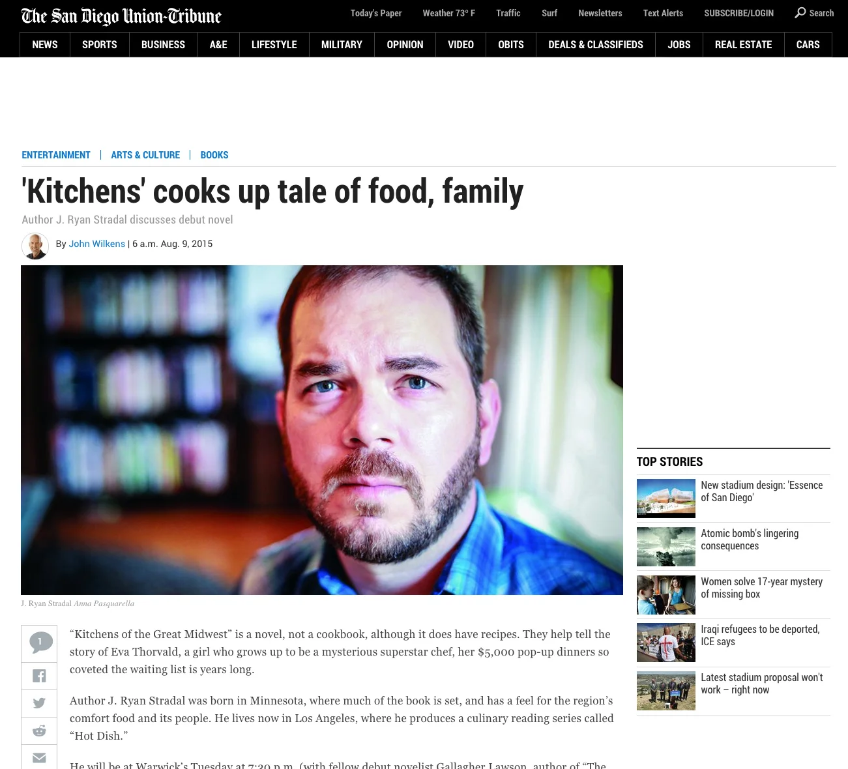Share article via Facebook icon

coord(39,676)
